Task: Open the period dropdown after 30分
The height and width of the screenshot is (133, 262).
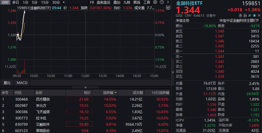Action: (64, 2)
